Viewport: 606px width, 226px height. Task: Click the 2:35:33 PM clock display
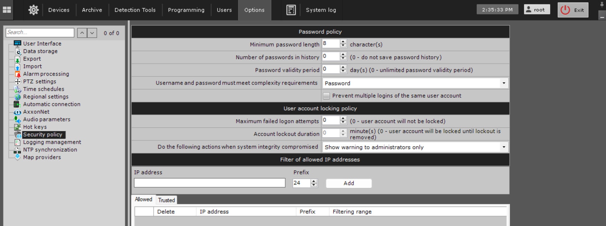[x=497, y=9]
